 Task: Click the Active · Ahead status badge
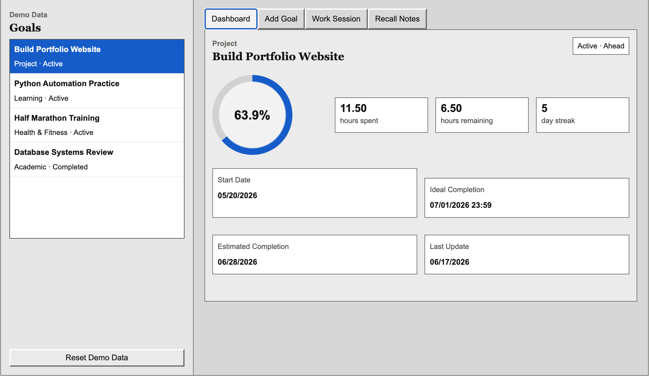click(x=601, y=46)
